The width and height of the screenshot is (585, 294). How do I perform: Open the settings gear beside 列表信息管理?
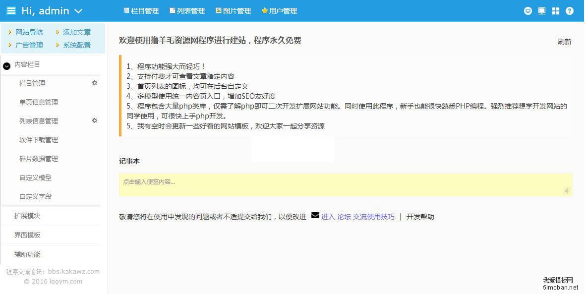tap(94, 121)
